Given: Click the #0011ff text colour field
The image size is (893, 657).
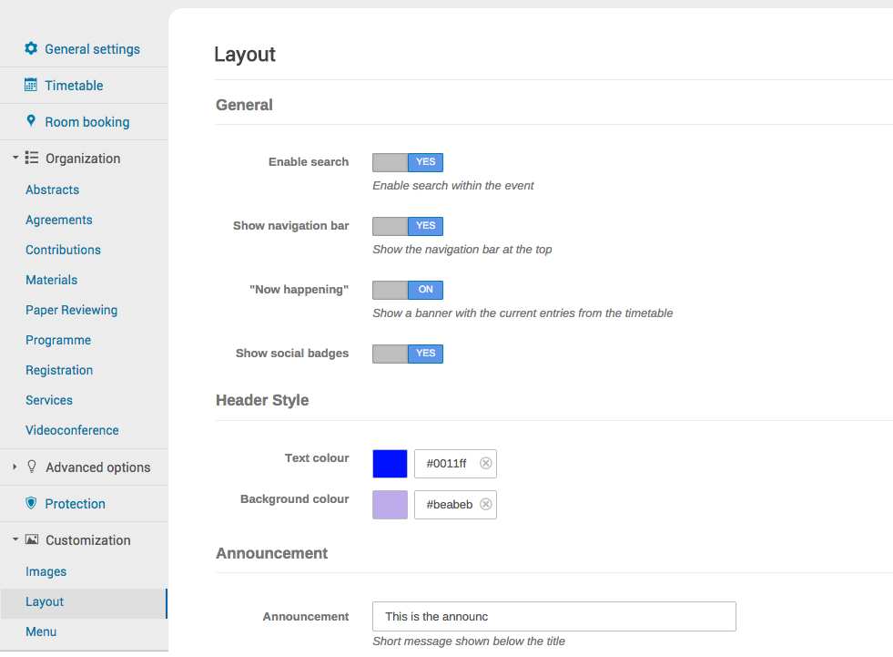Looking at the screenshot, I should pyautogui.click(x=456, y=464).
